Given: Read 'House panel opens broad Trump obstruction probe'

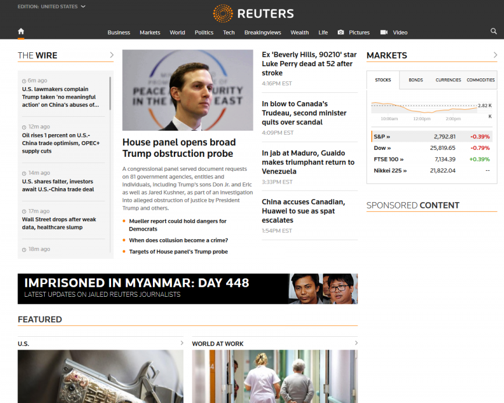Looking at the screenshot, I should click(x=178, y=148).
